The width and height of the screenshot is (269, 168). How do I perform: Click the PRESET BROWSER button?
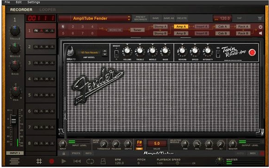pos(141,18)
